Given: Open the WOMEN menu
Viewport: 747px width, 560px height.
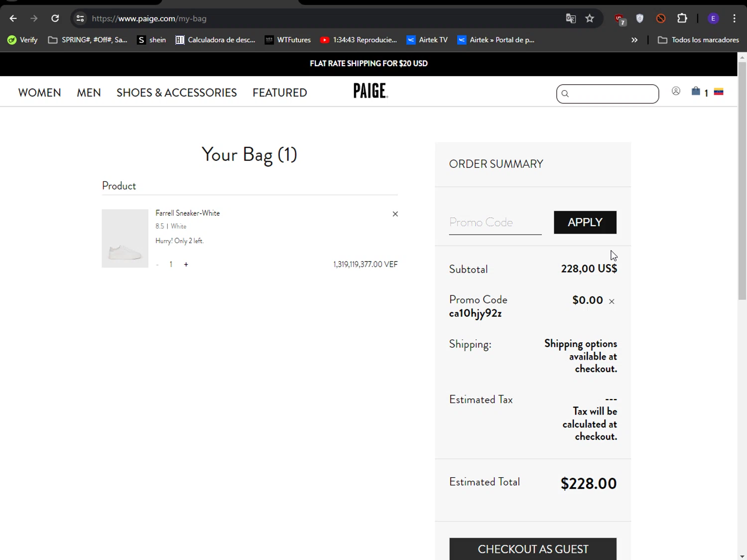Looking at the screenshot, I should [x=39, y=93].
